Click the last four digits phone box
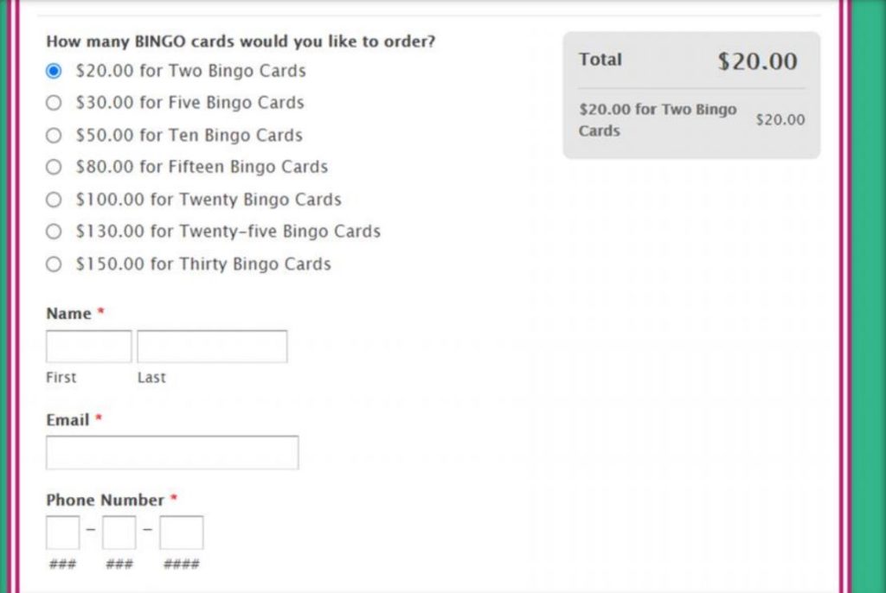 (182, 532)
